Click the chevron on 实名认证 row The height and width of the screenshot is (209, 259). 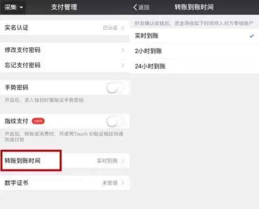click(x=123, y=28)
